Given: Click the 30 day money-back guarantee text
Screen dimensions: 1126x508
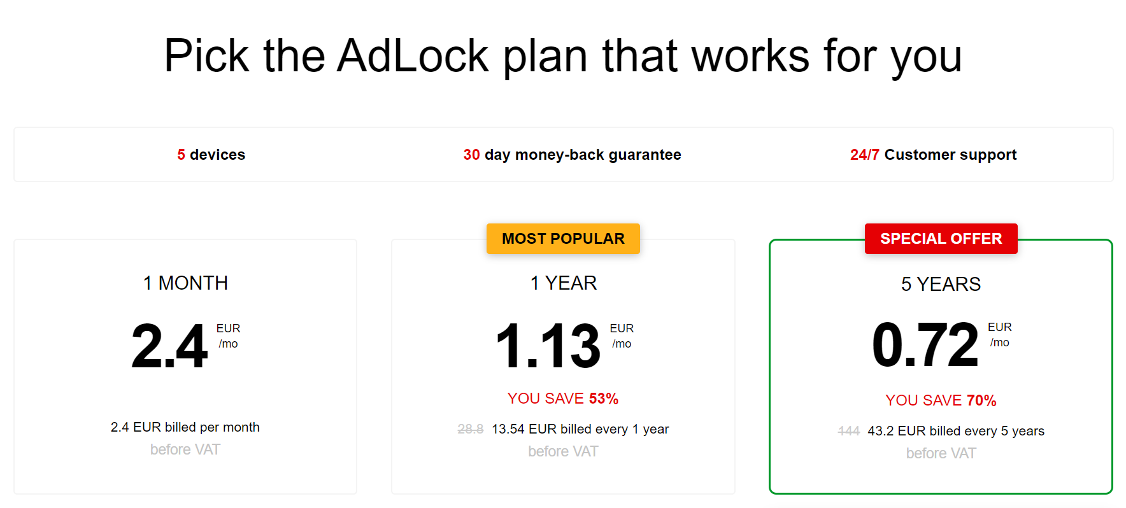Looking at the screenshot, I should coord(572,155).
